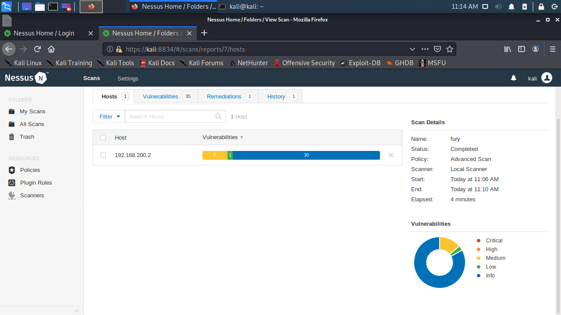Click the info severity bar segment showing 30

click(x=306, y=155)
